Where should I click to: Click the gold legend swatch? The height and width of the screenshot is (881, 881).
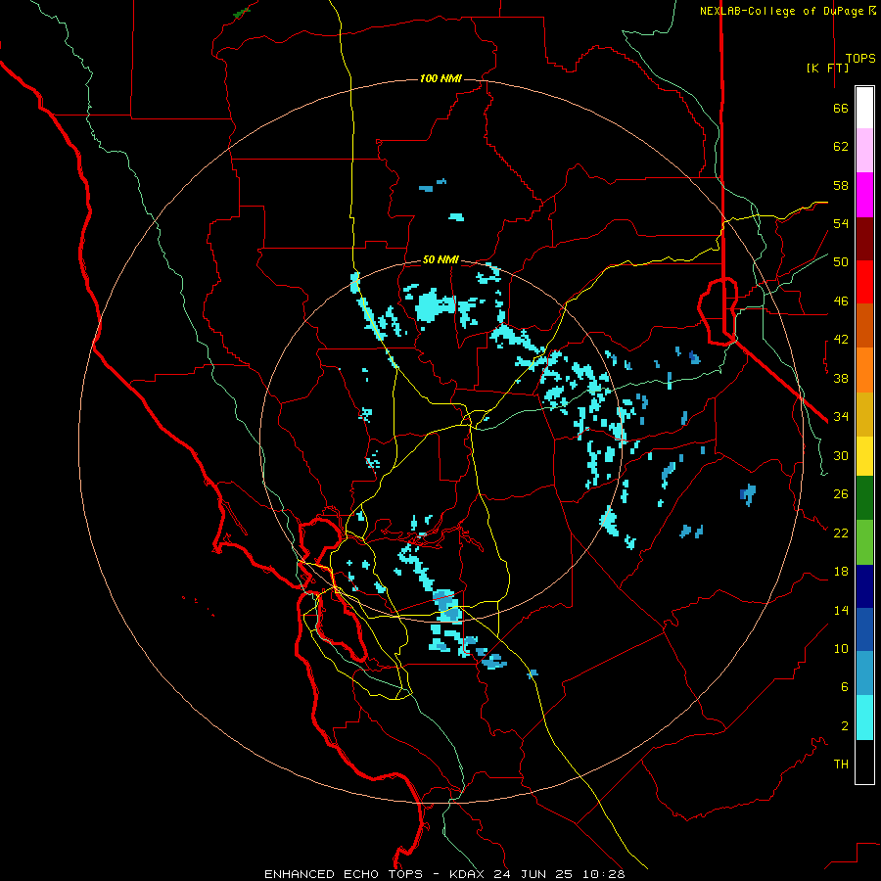point(864,414)
